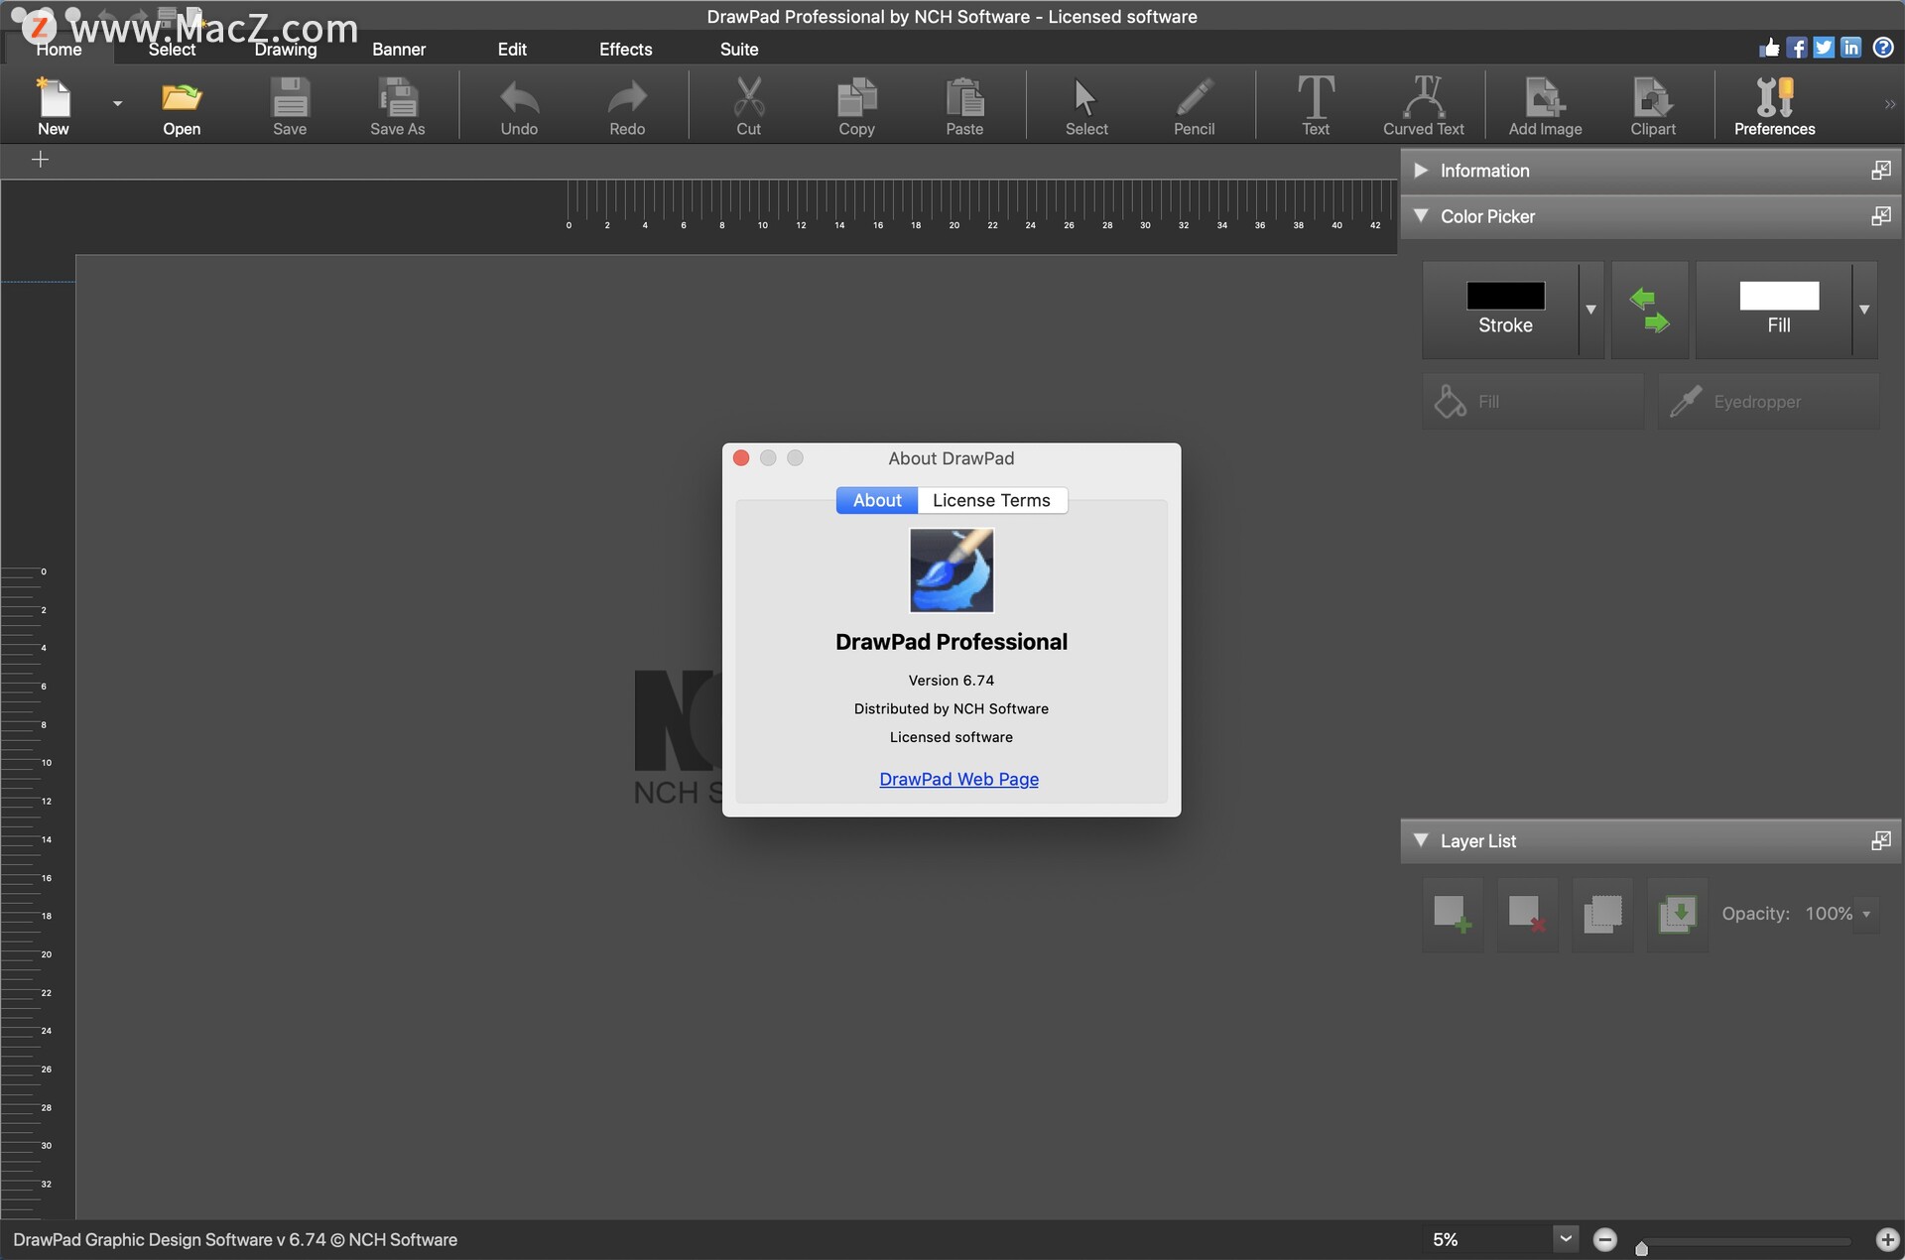Swap stroke and fill colors

click(1650, 311)
